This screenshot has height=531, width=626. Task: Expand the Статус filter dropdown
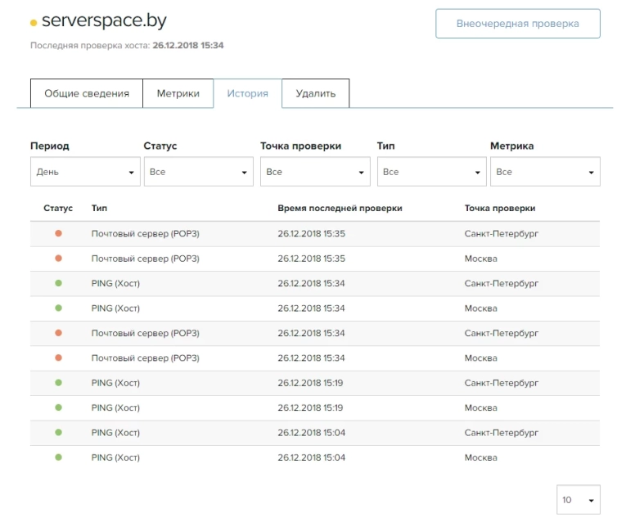pyautogui.click(x=198, y=172)
